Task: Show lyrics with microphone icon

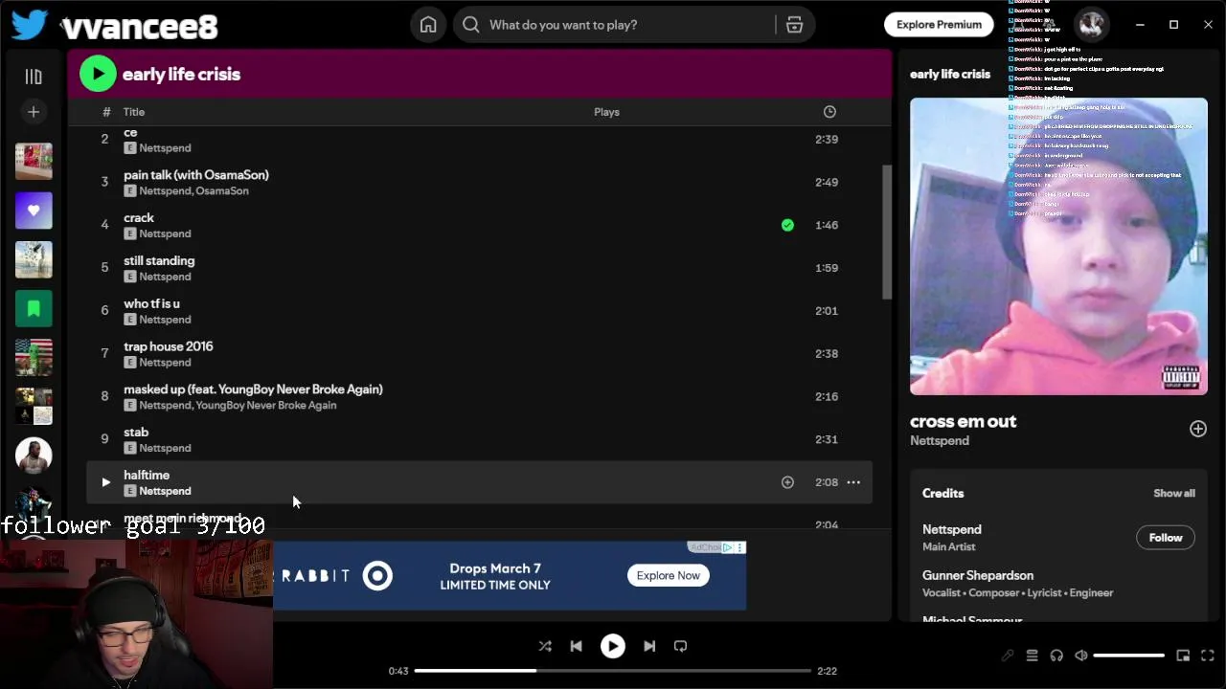Action: click(1008, 656)
